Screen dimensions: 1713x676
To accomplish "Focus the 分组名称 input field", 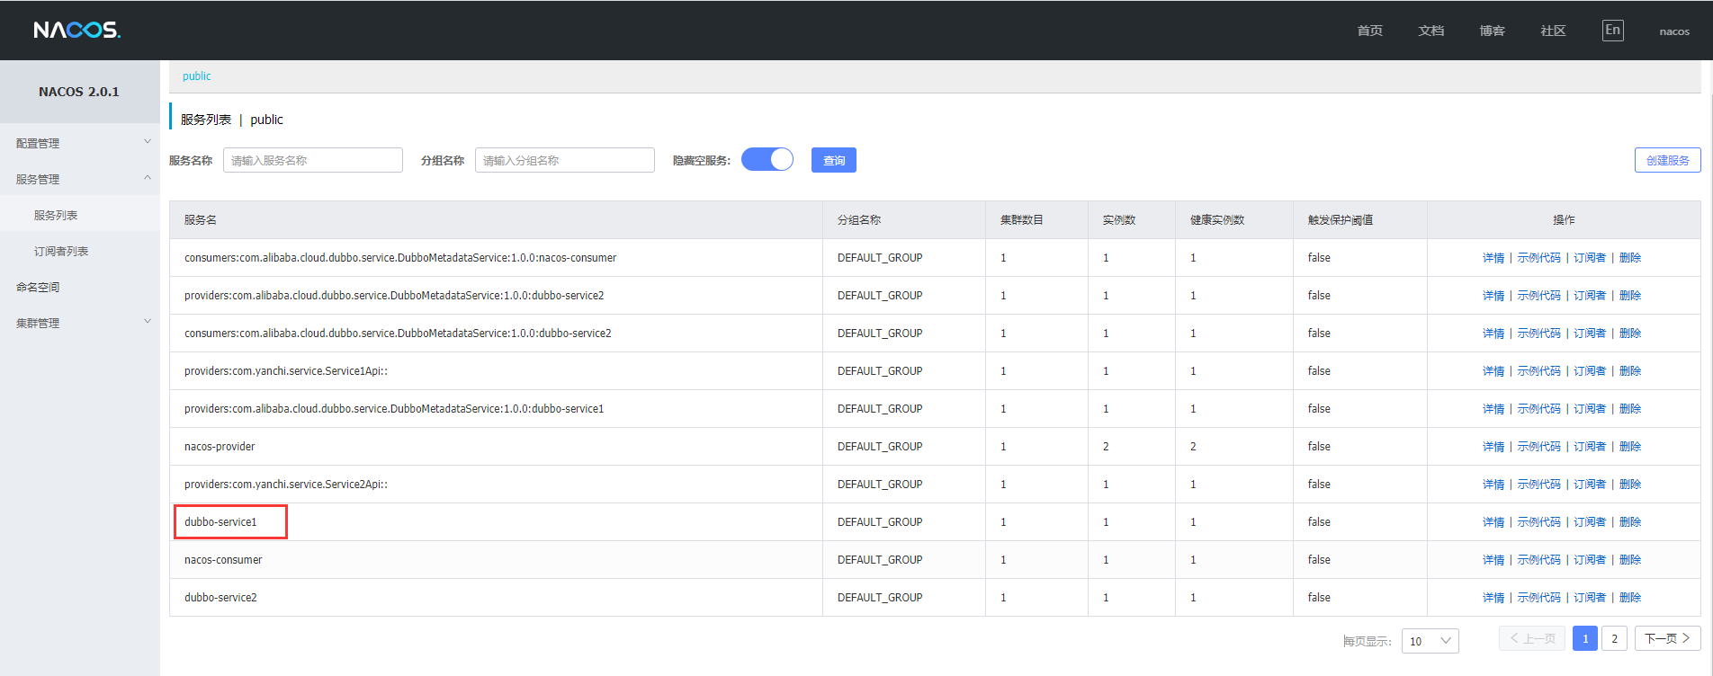I will pos(565,160).
